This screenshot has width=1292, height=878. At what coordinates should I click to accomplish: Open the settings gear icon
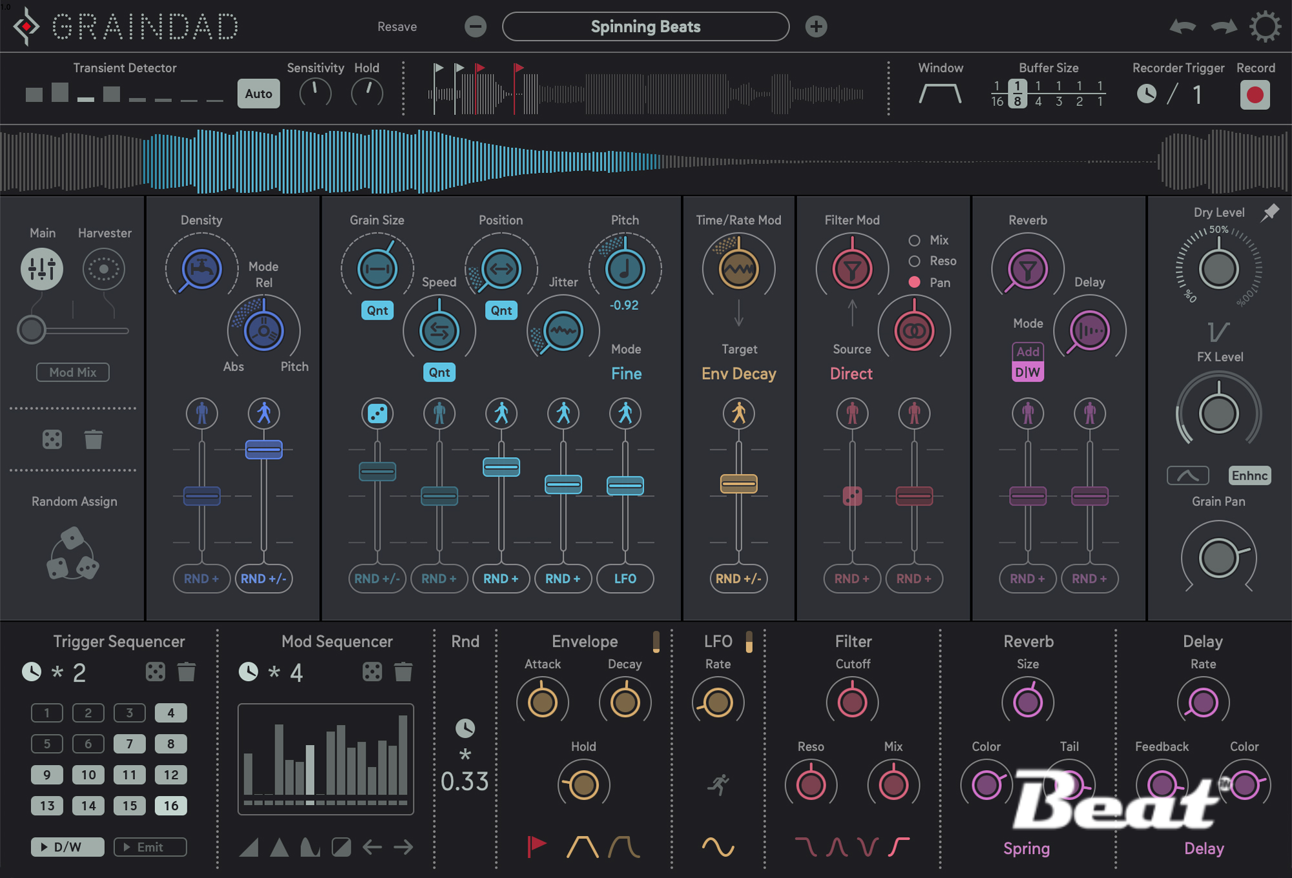click(1264, 27)
